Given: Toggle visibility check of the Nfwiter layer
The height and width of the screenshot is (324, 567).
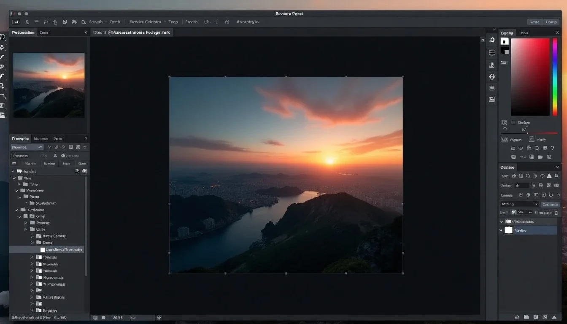Looking at the screenshot, I should tap(502, 230).
